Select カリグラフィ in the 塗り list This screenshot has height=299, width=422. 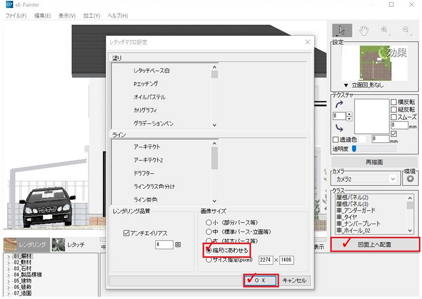coord(145,110)
